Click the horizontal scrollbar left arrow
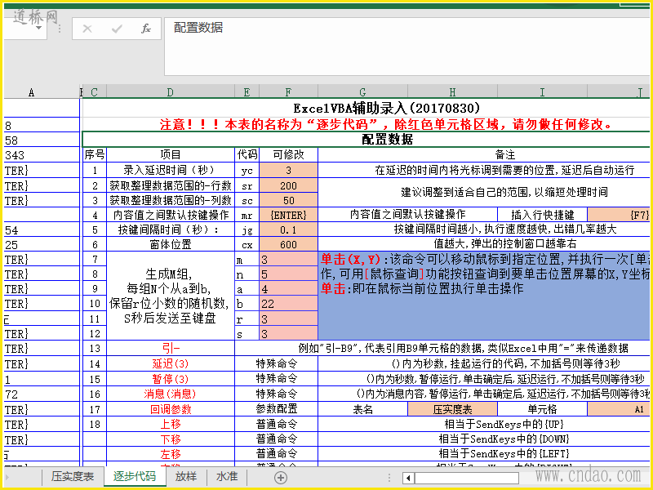The width and height of the screenshot is (653, 490). point(409,478)
